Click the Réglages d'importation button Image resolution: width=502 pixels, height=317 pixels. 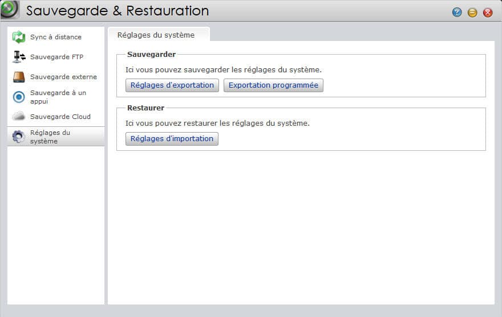point(172,139)
